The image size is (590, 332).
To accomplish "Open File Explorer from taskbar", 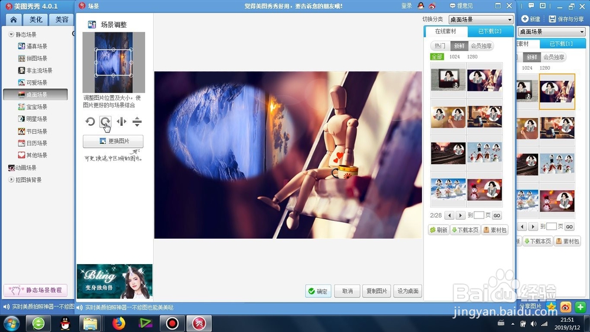I will click(x=90, y=323).
